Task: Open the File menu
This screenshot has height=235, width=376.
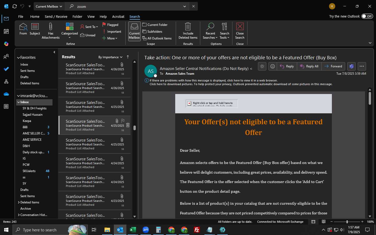Action: [x=21, y=16]
